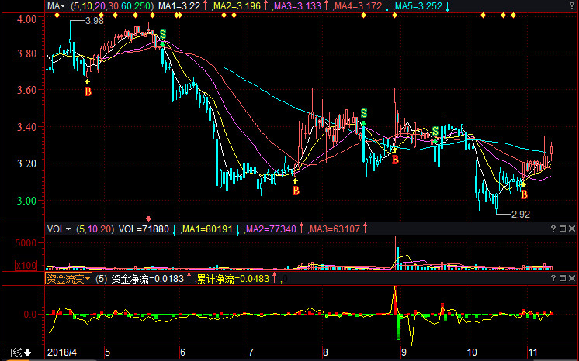
Task: Click the volume MA3=63107 value
Action: point(335,229)
